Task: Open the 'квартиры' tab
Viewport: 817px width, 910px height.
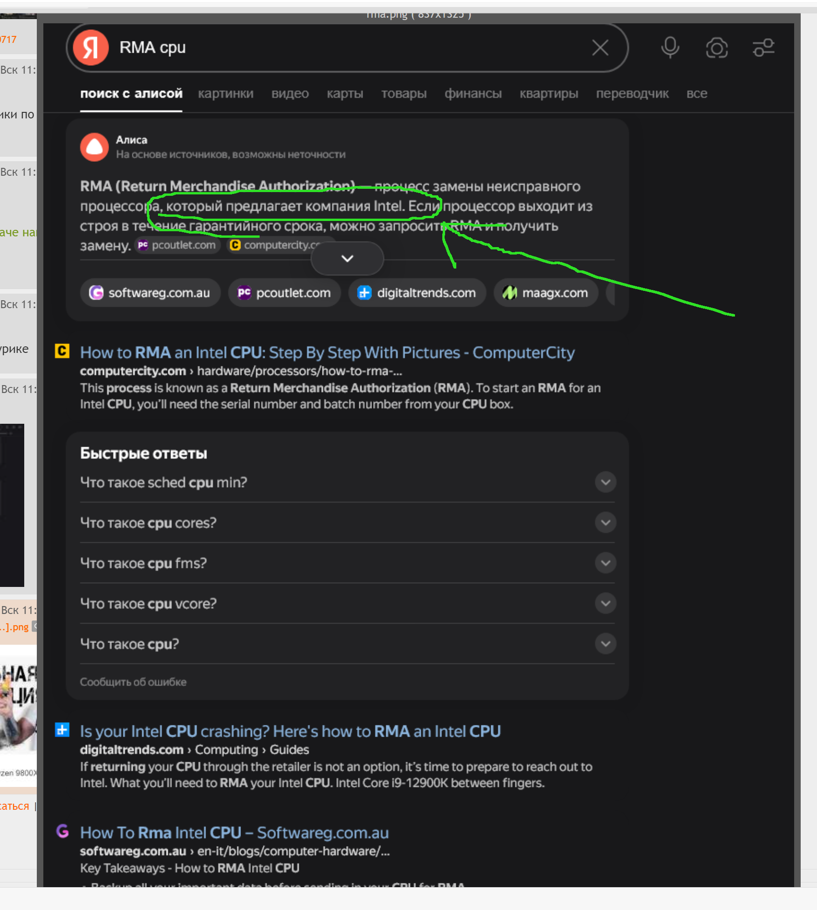Action: point(549,94)
